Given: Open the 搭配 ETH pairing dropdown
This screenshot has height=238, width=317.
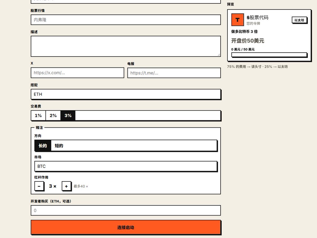Looking at the screenshot, I should [x=126, y=94].
